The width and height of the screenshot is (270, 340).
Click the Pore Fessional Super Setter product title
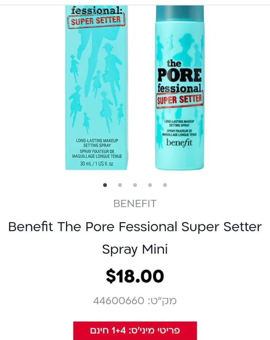[x=135, y=238]
